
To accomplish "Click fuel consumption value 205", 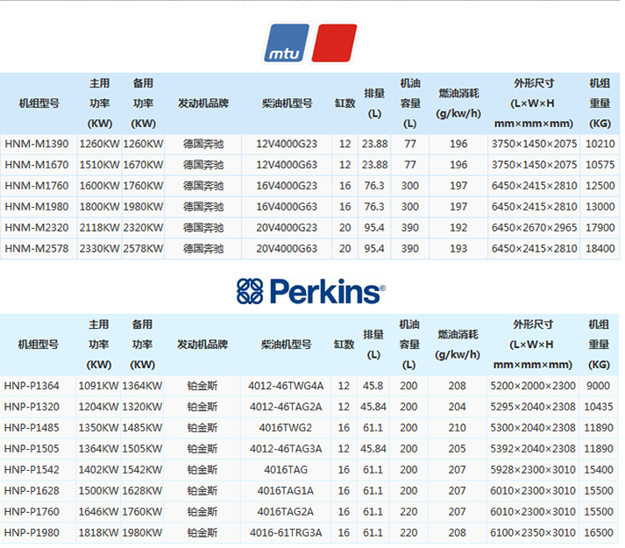I will [x=457, y=449].
